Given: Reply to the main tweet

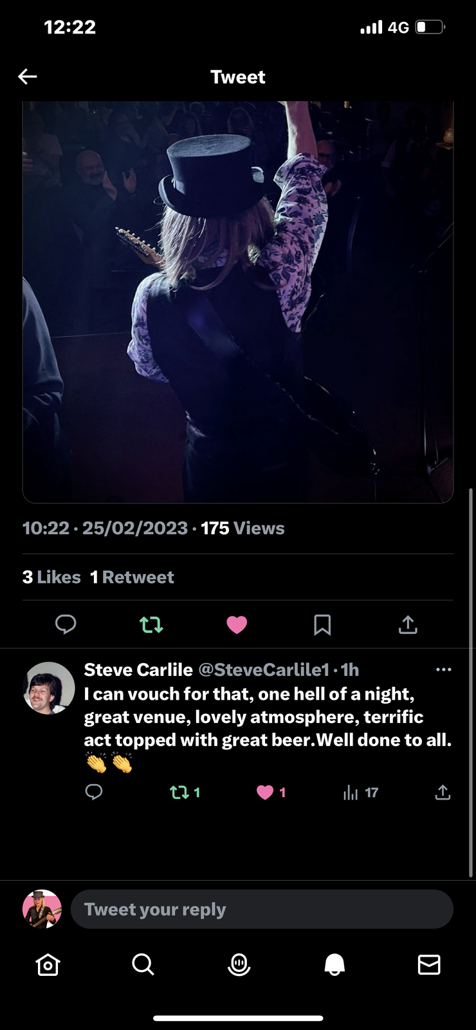Looking at the screenshot, I should coord(66,624).
